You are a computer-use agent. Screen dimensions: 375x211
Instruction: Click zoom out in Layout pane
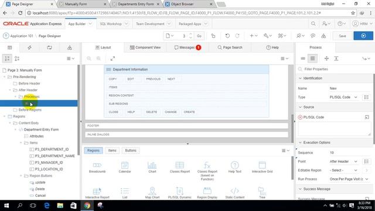[89, 59]
